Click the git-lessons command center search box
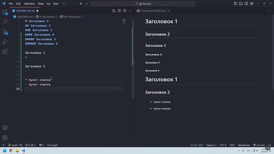This screenshot has height=154, width=274. point(143,3)
